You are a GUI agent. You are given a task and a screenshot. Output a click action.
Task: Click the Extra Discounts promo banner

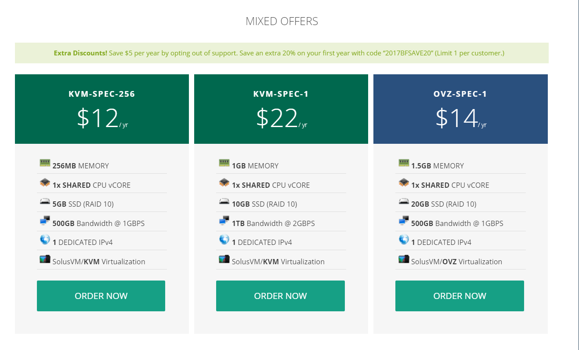[282, 53]
